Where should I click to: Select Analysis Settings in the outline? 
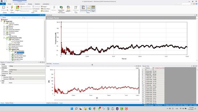pos(15,44)
